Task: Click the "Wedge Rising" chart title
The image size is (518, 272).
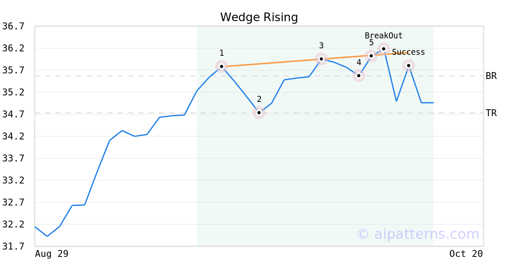Action: click(259, 17)
